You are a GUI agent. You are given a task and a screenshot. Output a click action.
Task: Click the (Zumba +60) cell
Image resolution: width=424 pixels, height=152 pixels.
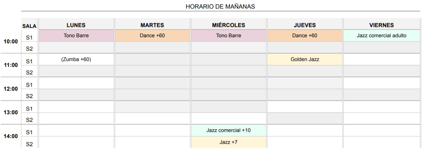(x=76, y=59)
